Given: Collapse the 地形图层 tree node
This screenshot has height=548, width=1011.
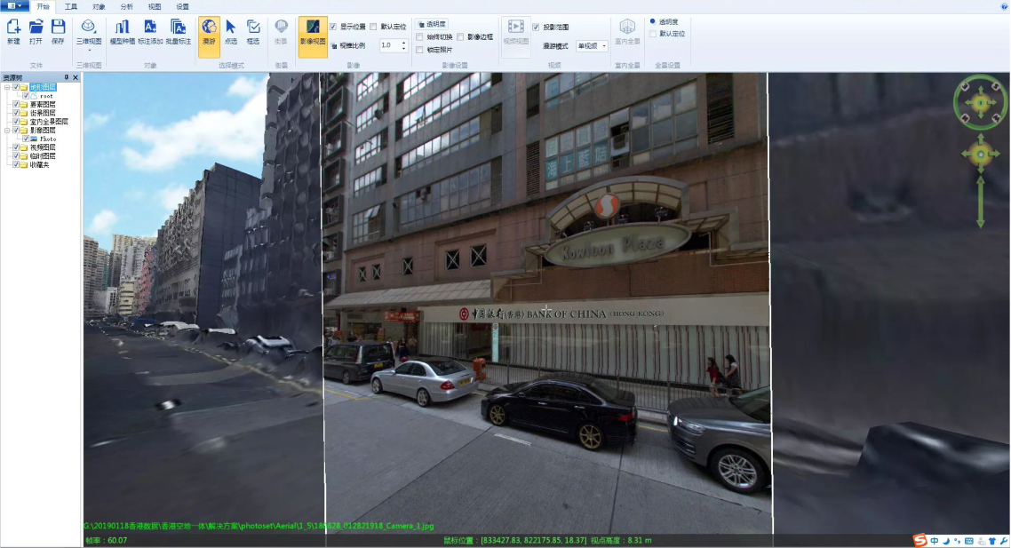Looking at the screenshot, I should (7, 87).
